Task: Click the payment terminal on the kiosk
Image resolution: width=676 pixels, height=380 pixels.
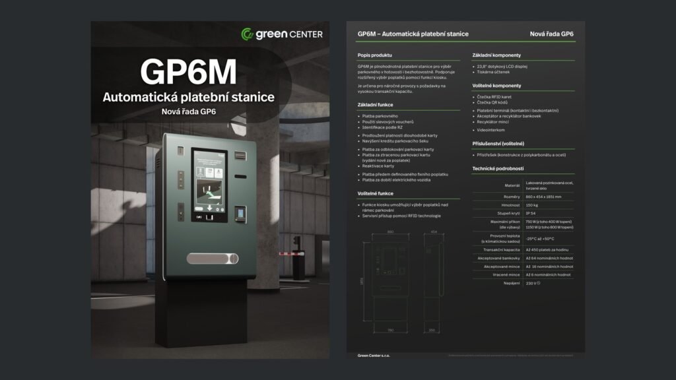Action: [x=240, y=214]
